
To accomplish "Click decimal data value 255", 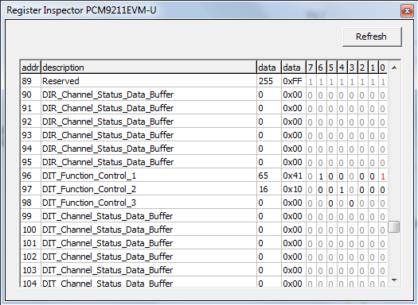I will 269,81.
